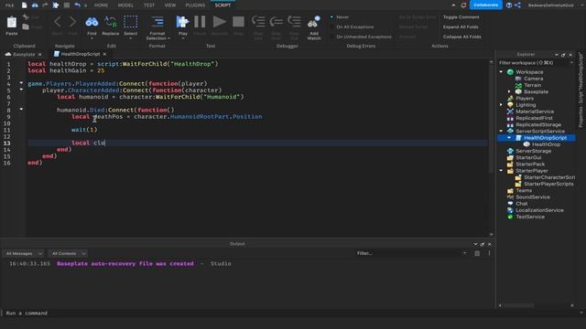
Task: Click the Pause test button
Action: click(x=200, y=22)
